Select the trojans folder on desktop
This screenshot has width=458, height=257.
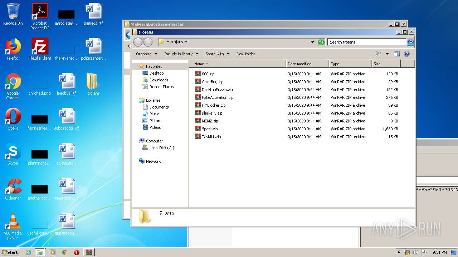point(93,84)
